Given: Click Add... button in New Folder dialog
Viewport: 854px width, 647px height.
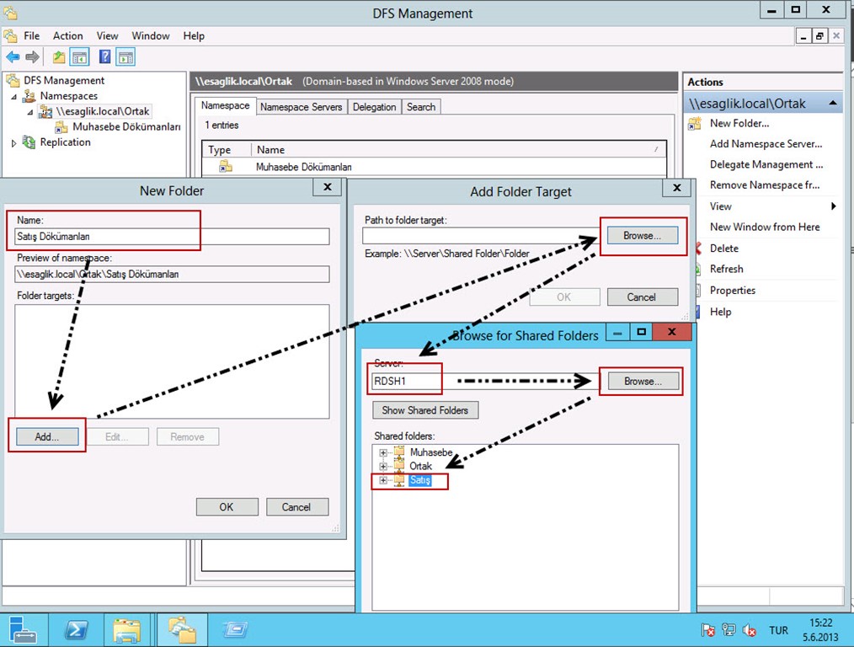Looking at the screenshot, I should tap(47, 436).
